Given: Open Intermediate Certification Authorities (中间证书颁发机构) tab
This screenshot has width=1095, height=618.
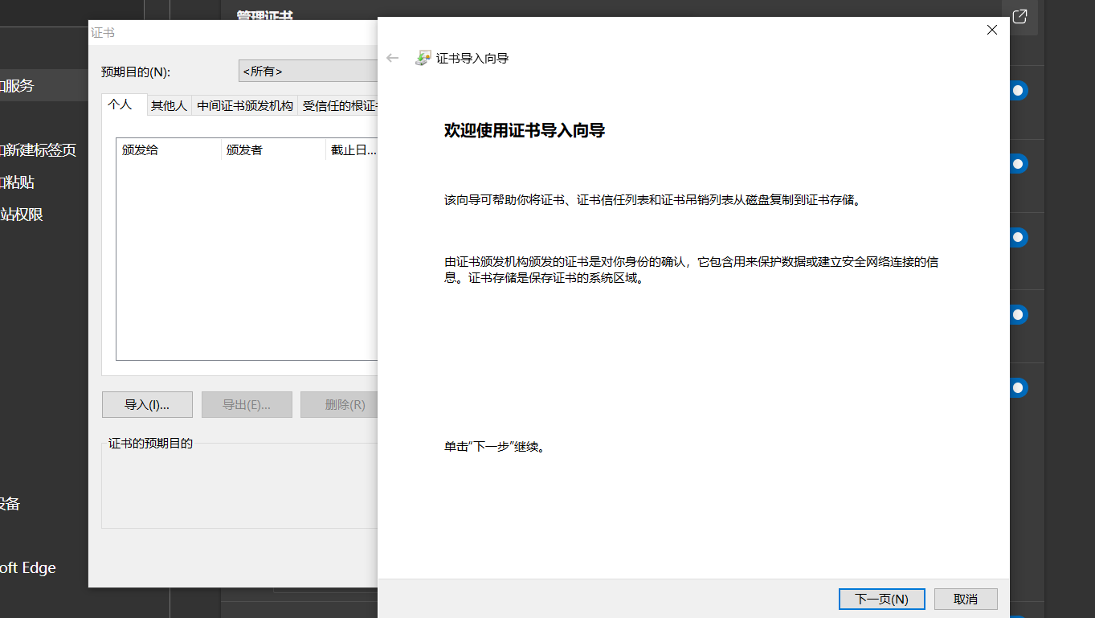Looking at the screenshot, I should (x=245, y=105).
